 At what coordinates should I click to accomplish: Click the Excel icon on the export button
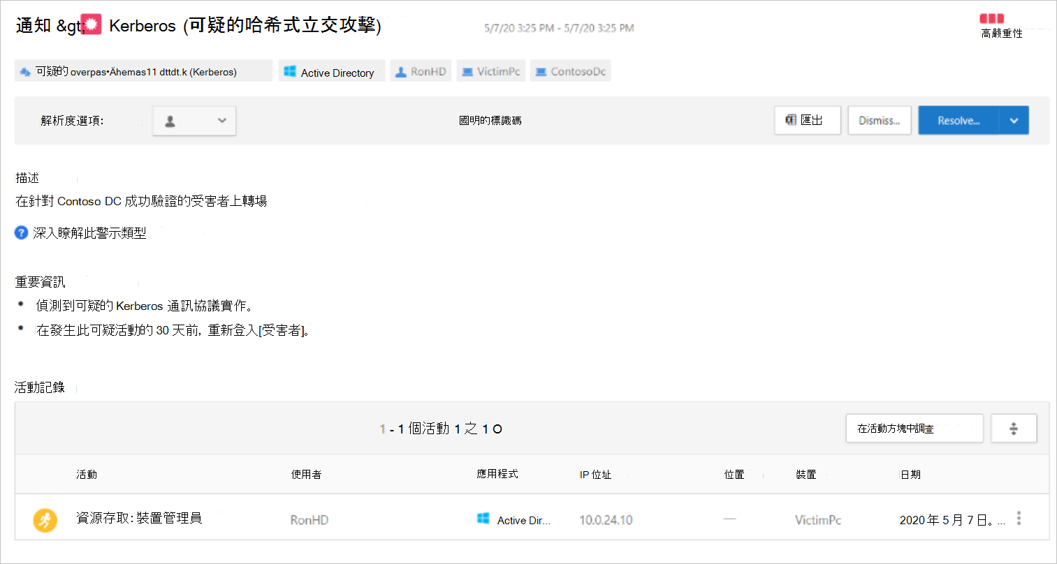pyautogui.click(x=791, y=120)
